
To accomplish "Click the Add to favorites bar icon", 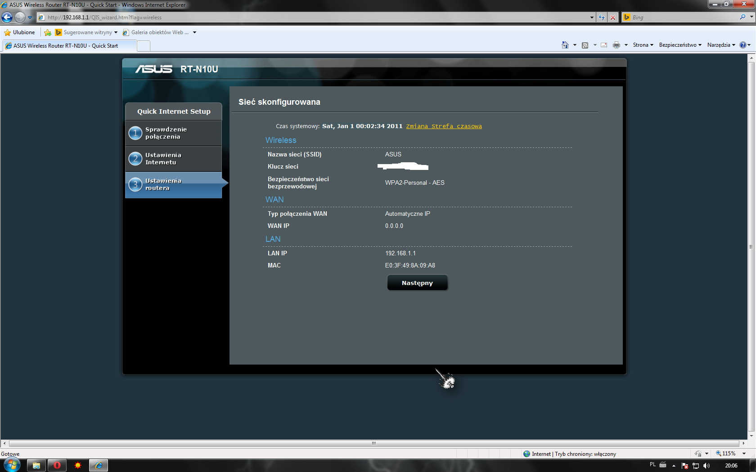I will point(48,32).
